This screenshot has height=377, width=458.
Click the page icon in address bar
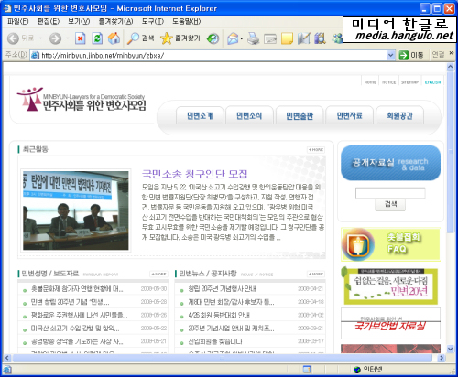click(x=36, y=55)
